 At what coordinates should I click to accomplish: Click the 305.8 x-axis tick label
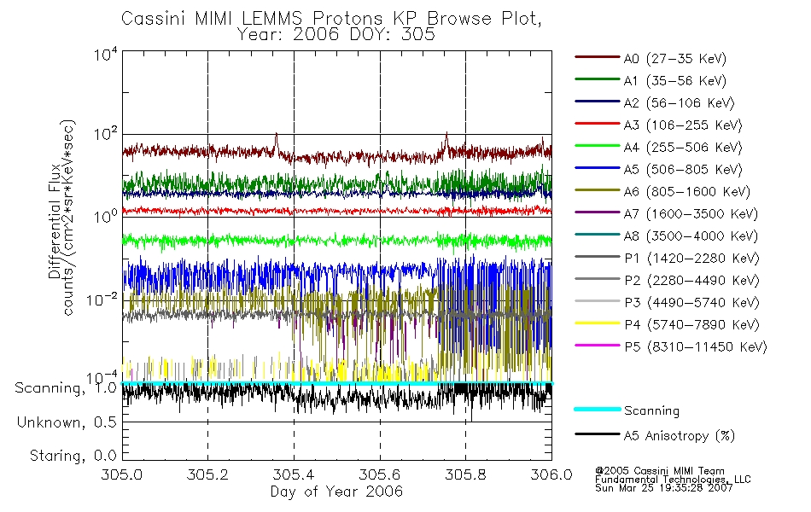(x=465, y=474)
